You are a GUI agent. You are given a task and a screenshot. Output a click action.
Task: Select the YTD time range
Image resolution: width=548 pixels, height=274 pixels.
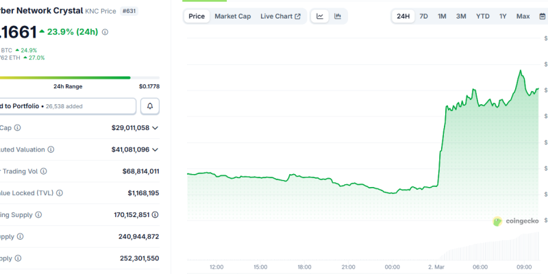click(483, 16)
